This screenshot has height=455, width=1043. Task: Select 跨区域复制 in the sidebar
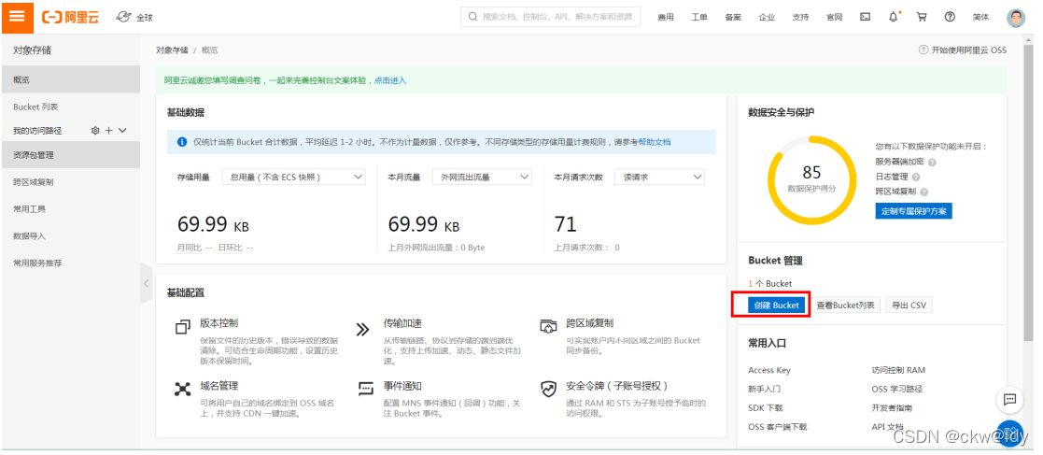click(x=71, y=181)
